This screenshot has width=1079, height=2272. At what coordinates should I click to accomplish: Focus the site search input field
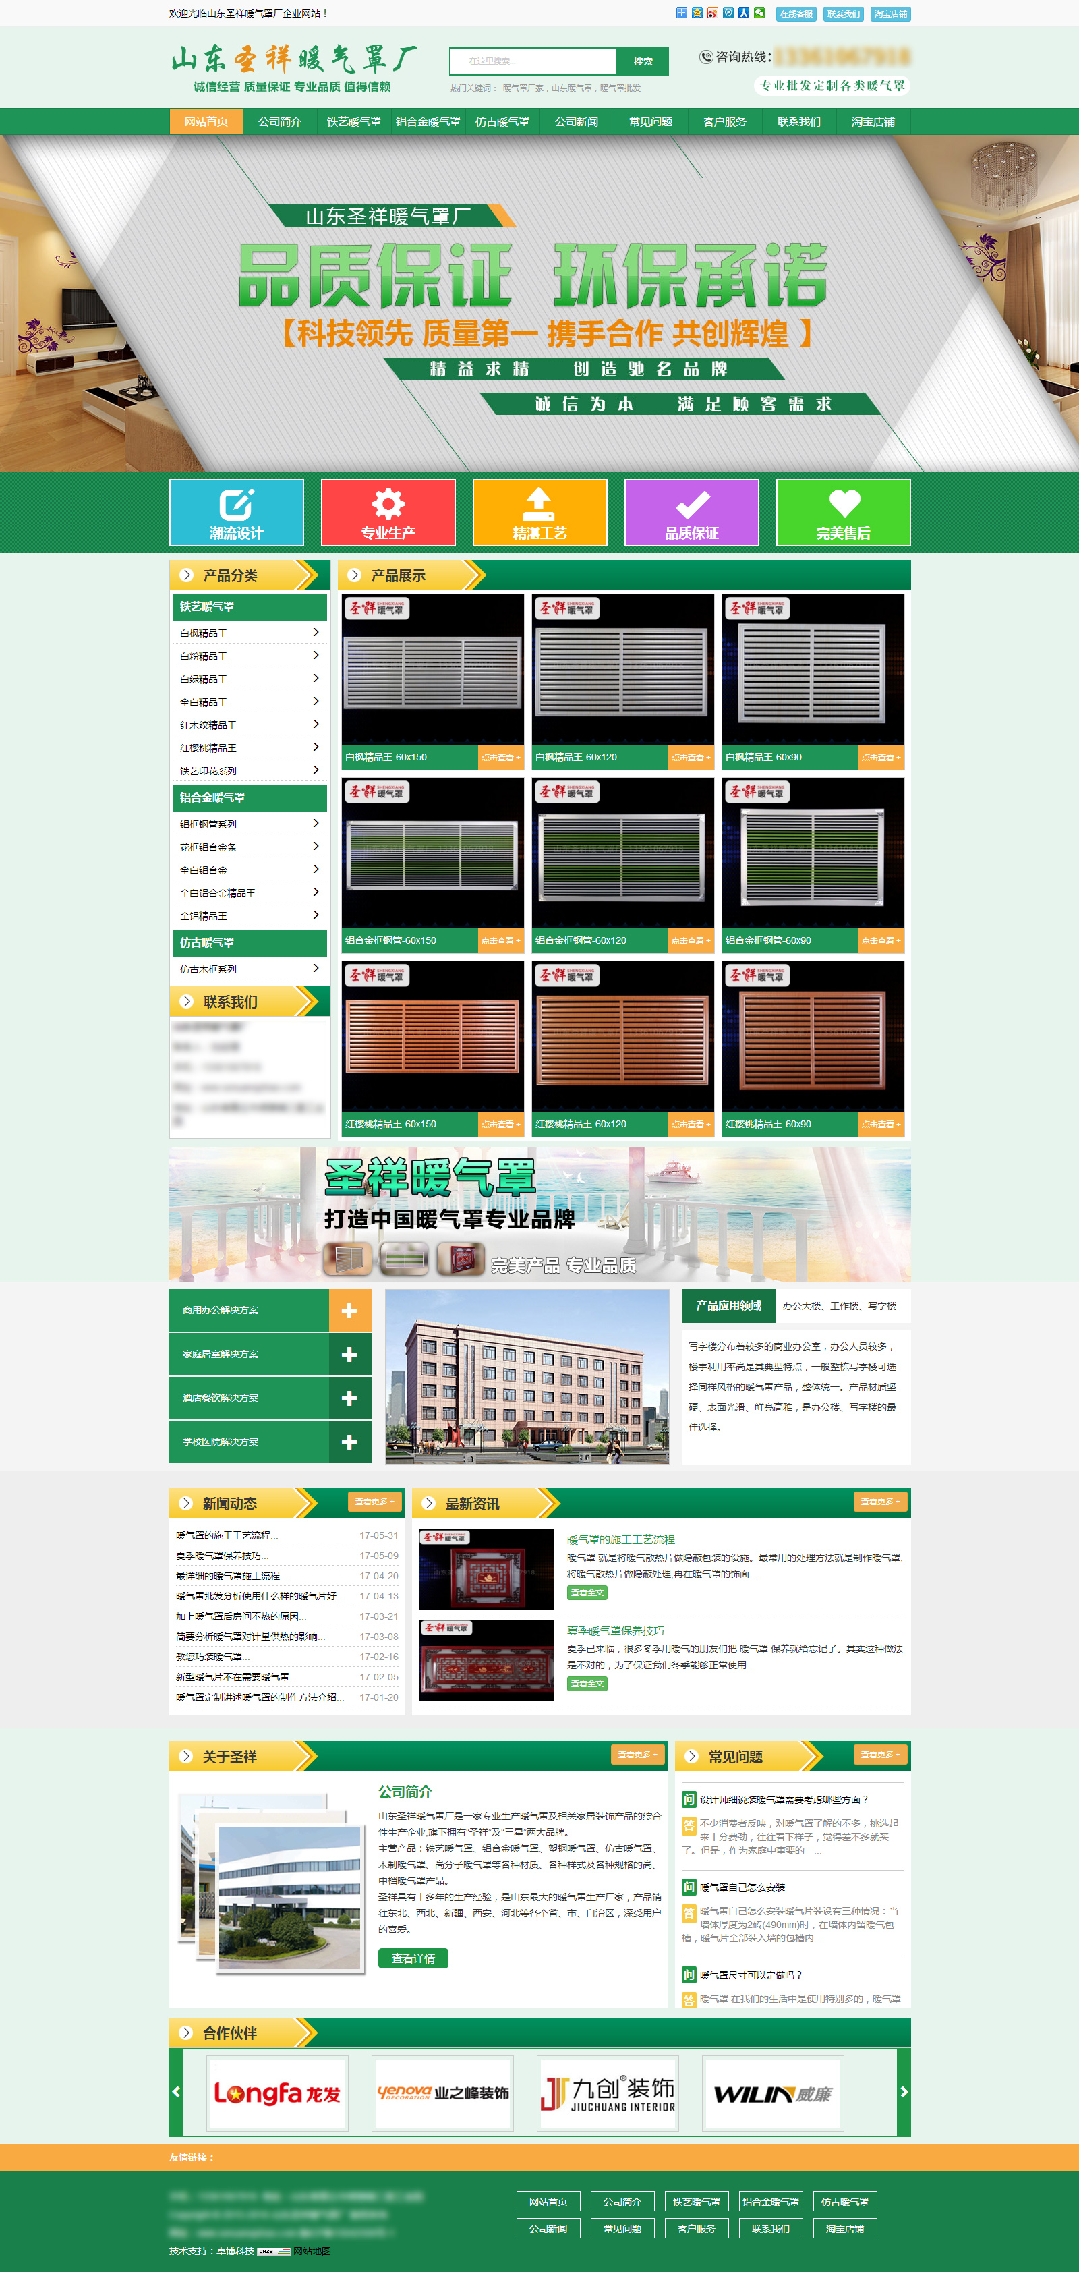coord(533,61)
